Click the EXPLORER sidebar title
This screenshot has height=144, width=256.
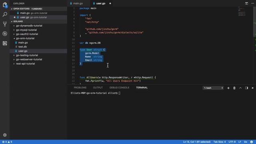(x=19, y=4)
